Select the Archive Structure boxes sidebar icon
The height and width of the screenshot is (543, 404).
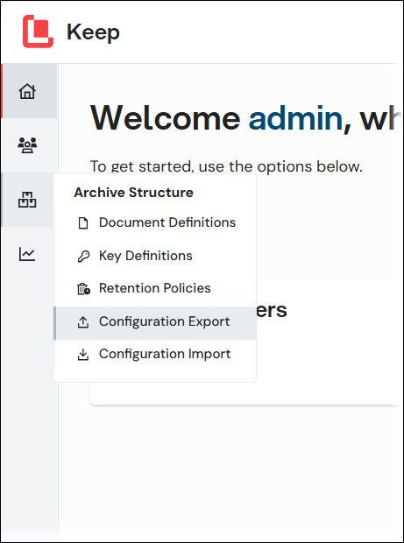pos(27,200)
